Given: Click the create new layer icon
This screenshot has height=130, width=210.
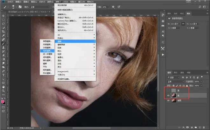Looking at the screenshot, I should (x=200, y=127).
